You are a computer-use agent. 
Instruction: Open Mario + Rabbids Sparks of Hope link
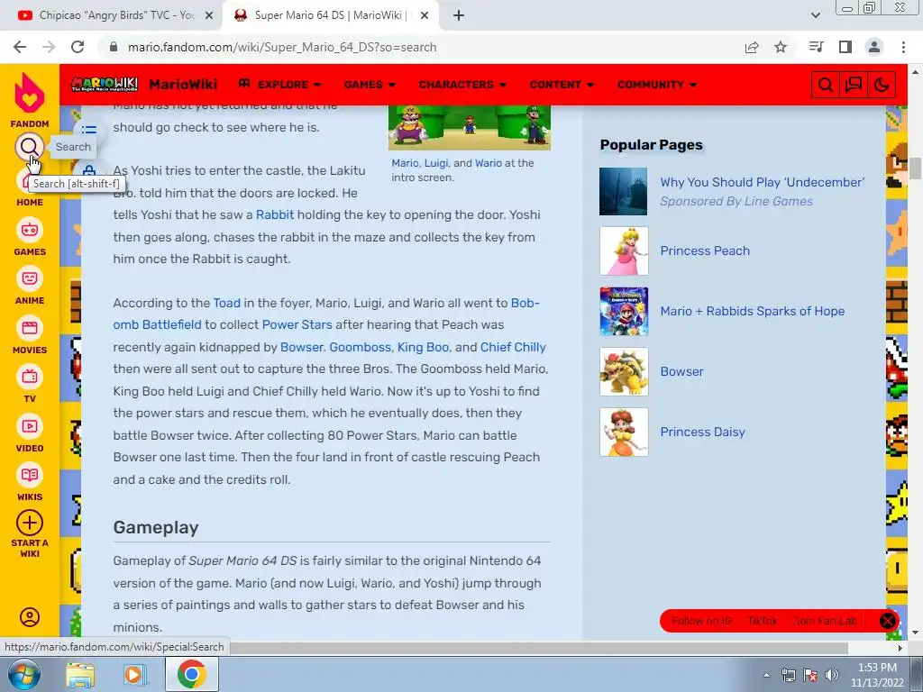[753, 311]
